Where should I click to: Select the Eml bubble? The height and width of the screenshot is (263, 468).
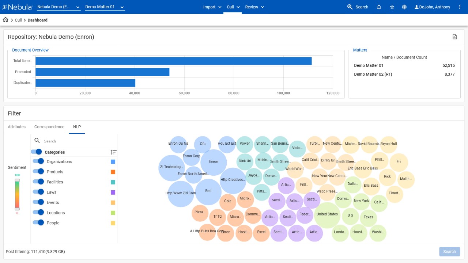coord(208,191)
